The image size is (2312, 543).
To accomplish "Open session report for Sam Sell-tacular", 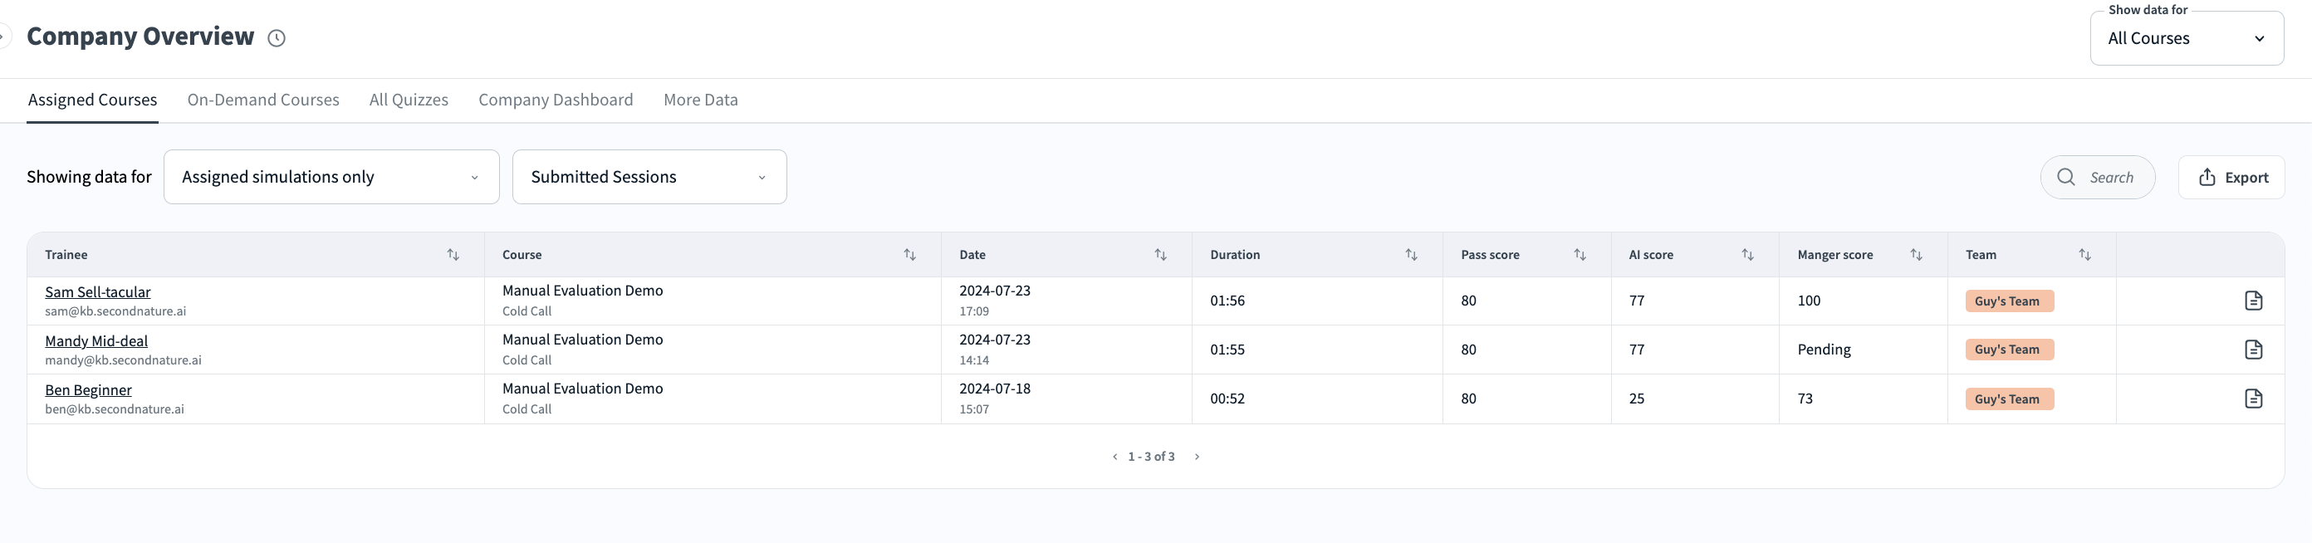I will 2253,301.
